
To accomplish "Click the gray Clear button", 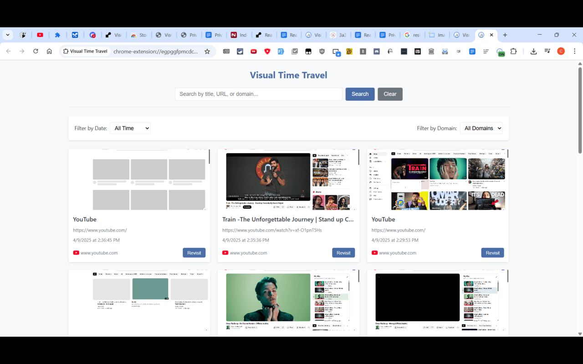I will point(390,94).
